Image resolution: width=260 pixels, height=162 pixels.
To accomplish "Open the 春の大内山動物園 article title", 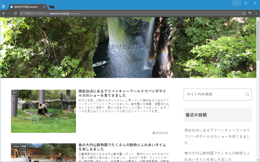I will tap(122, 147).
